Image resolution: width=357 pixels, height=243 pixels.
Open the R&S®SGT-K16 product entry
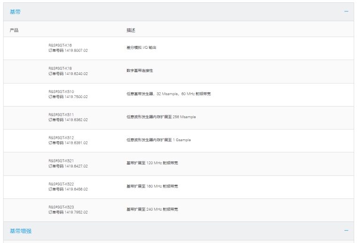pyautogui.click(x=60, y=46)
